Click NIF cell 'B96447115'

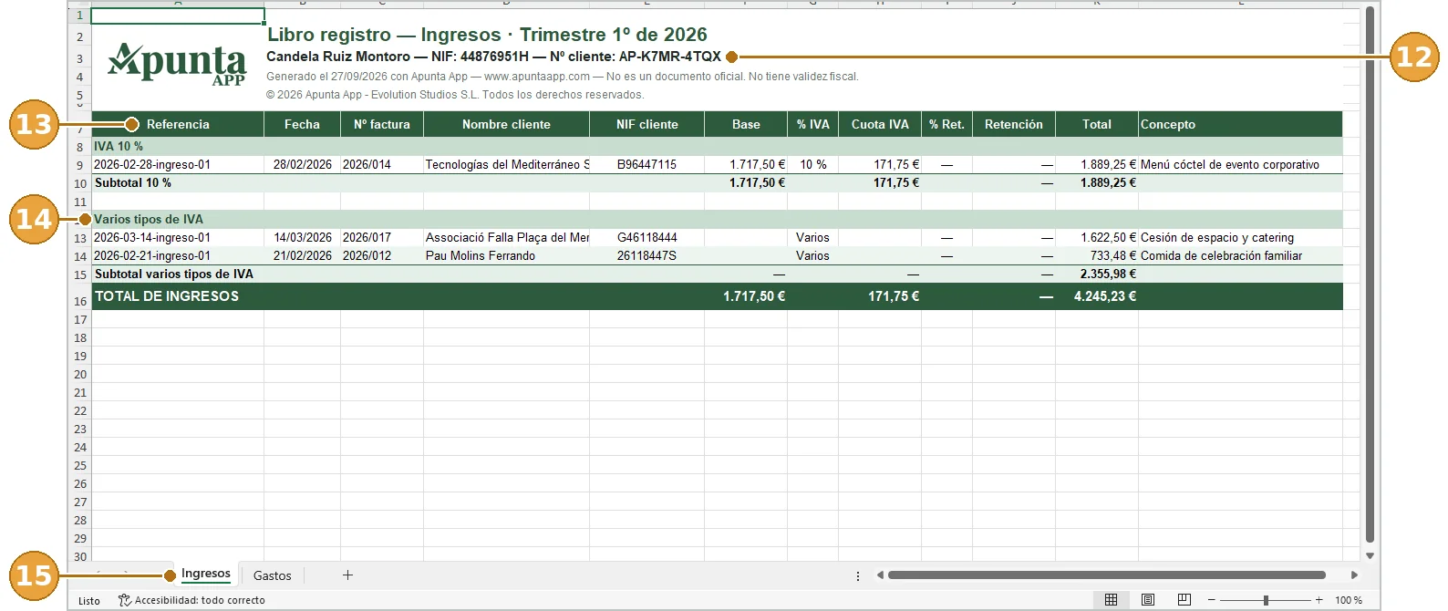(x=646, y=165)
